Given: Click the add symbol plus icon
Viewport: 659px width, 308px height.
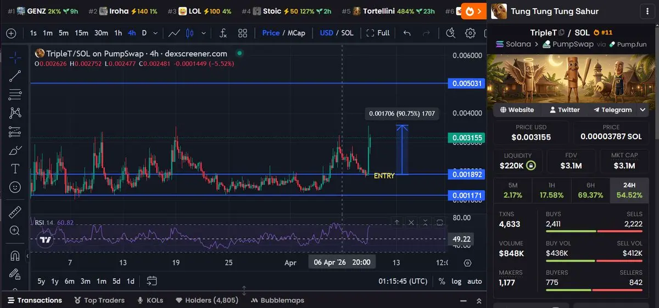Looking at the screenshot, I should [11, 33].
